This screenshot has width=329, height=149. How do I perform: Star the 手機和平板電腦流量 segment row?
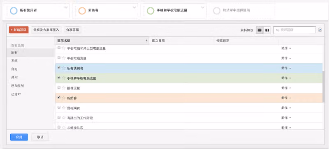tap(64, 78)
